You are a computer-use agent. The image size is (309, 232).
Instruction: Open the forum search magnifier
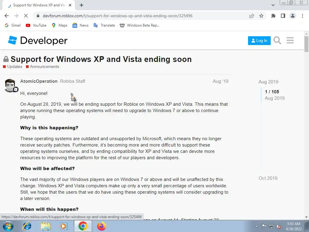(x=277, y=40)
